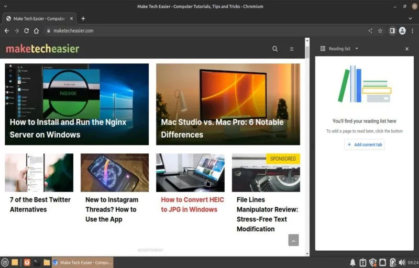Open a new browser tab

[83, 18]
